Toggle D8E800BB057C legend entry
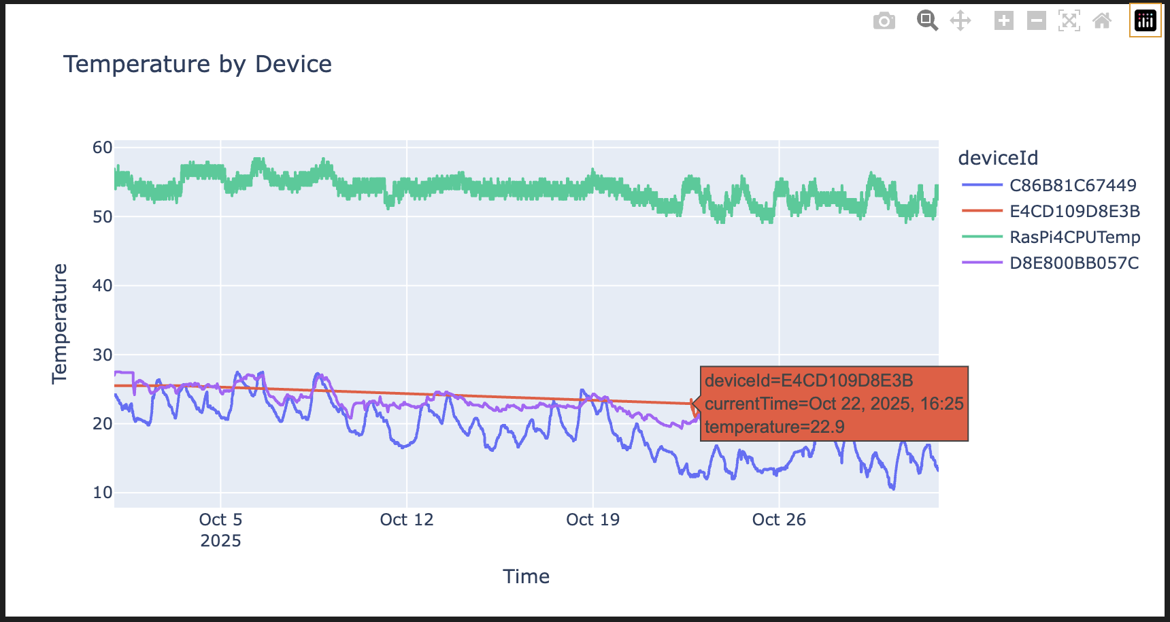1170x622 pixels. click(1073, 263)
